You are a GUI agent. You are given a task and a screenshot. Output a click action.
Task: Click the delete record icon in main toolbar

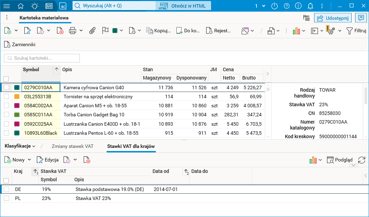point(60,31)
